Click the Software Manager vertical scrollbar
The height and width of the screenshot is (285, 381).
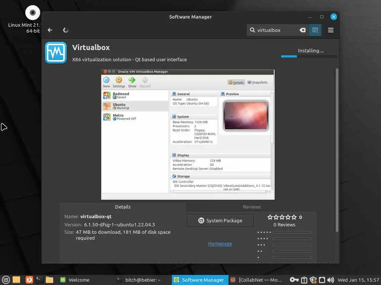337,150
